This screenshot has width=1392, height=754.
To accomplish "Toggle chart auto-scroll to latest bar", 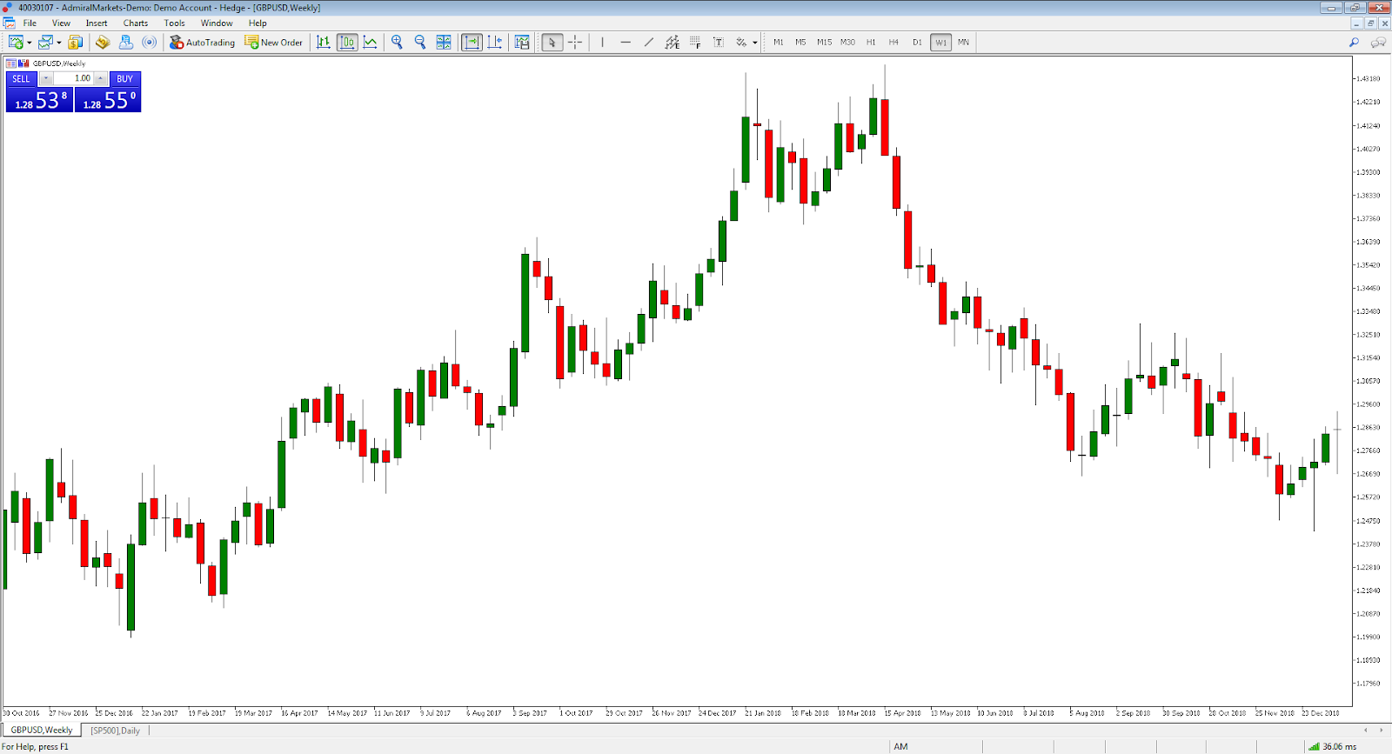I will [x=472, y=42].
